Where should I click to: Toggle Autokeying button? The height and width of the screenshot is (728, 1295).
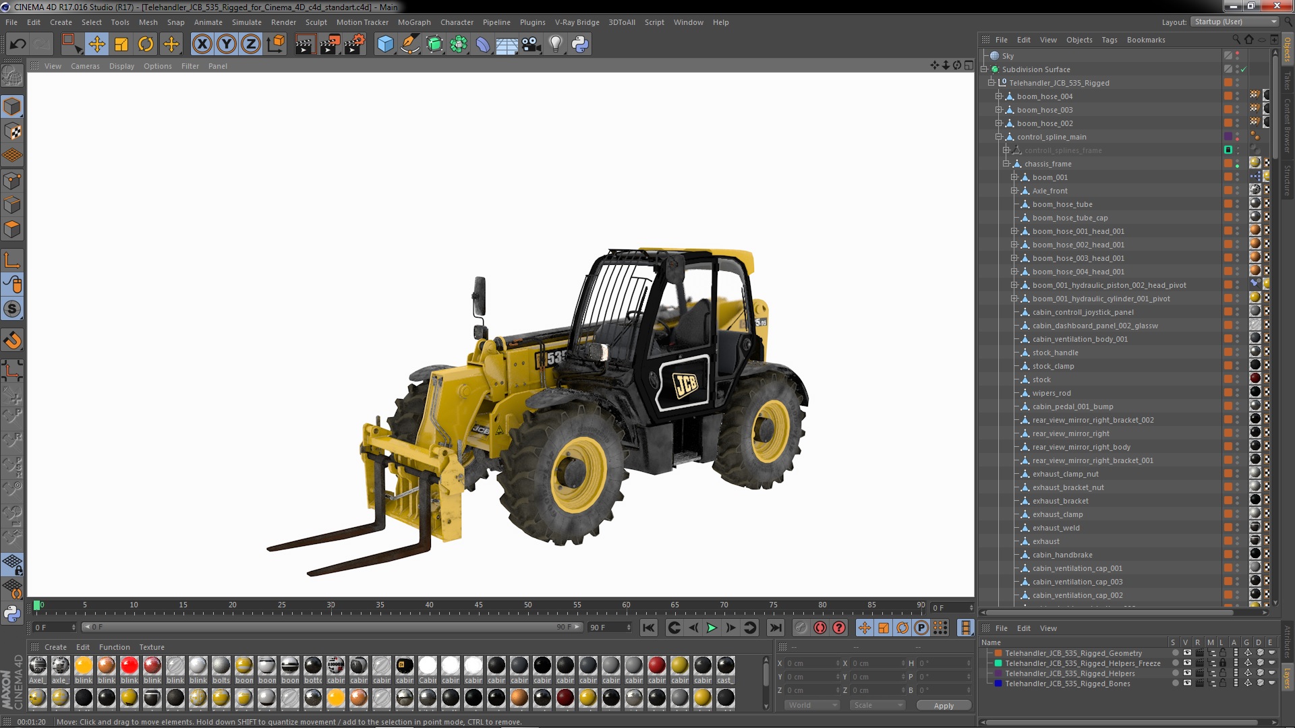(x=820, y=628)
